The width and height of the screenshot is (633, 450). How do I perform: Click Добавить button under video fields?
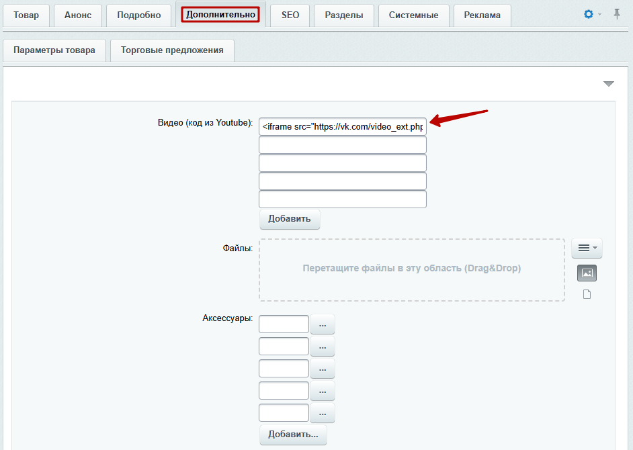tap(290, 219)
